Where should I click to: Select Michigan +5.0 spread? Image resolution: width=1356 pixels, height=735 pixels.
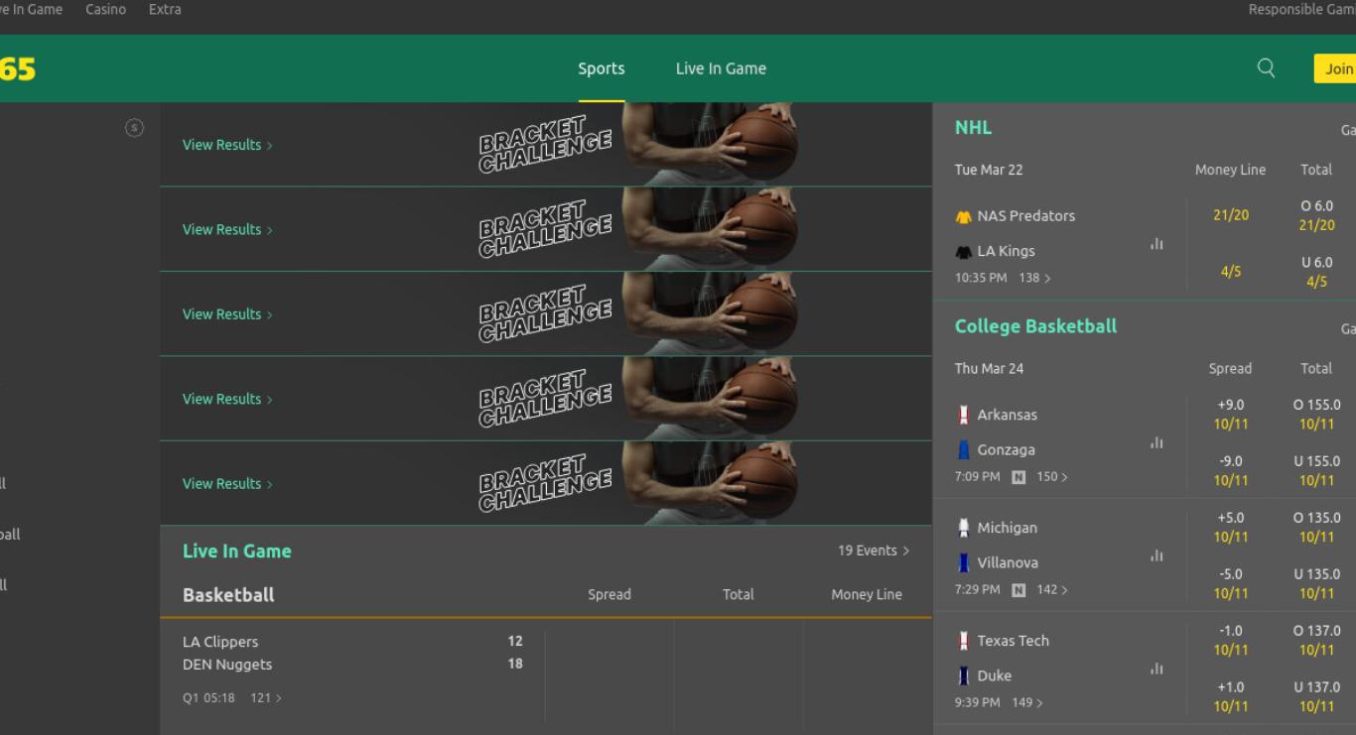[1230, 528]
